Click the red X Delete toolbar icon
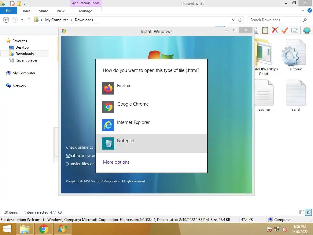The height and width of the screenshot is (235, 313). 275,30
